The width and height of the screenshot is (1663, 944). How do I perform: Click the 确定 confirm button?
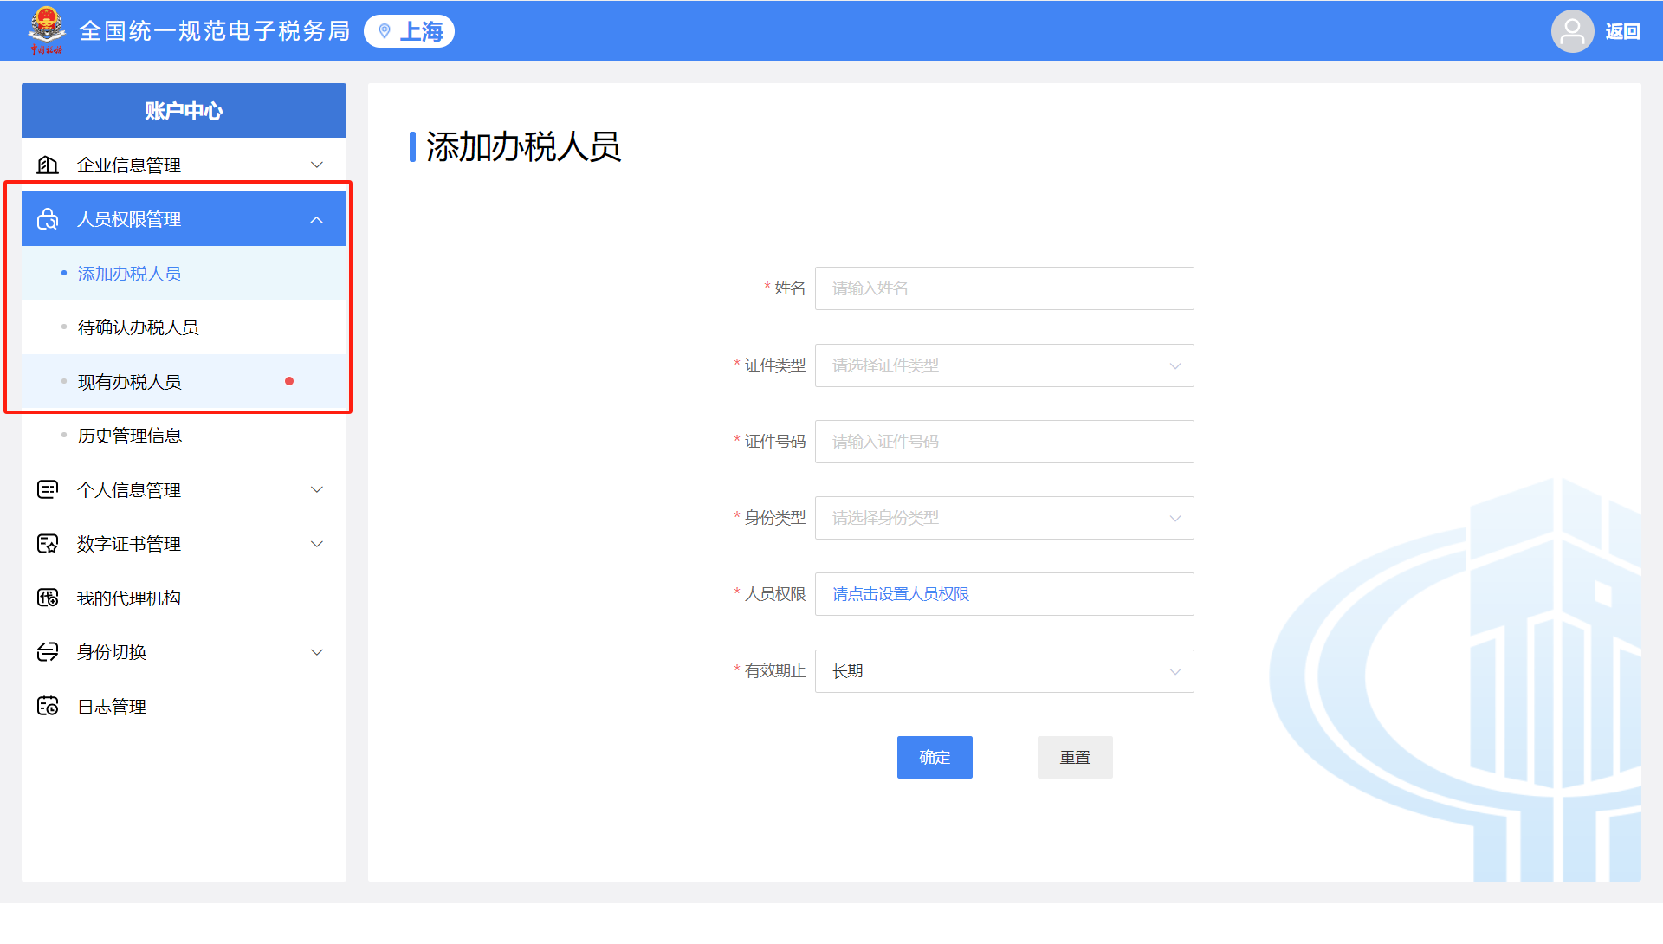[x=935, y=757]
